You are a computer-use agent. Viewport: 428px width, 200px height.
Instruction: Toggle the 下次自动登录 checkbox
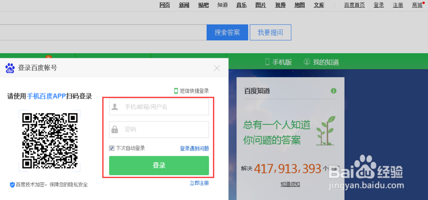112,148
